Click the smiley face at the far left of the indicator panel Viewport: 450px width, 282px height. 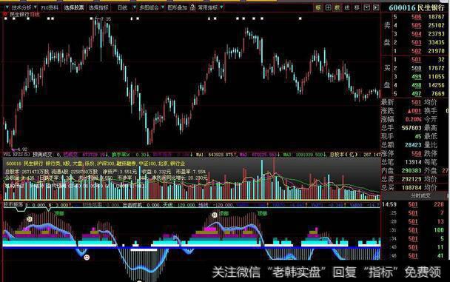[x=30, y=219]
